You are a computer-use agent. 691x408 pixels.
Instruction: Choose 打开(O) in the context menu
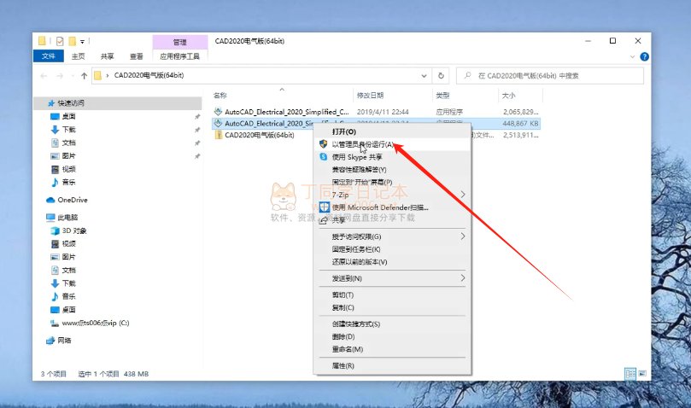(392, 131)
